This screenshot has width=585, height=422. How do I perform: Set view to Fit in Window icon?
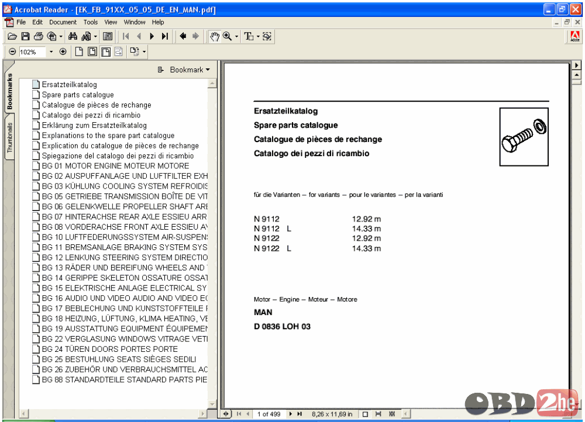92,51
